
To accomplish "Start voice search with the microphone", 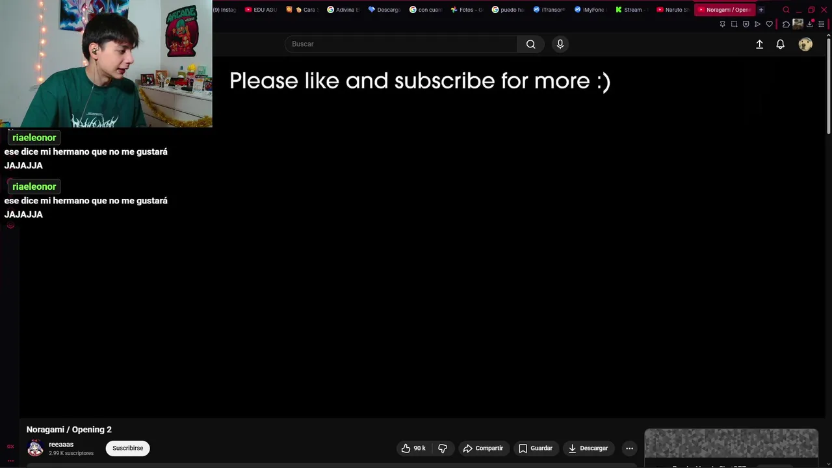I will click(560, 44).
